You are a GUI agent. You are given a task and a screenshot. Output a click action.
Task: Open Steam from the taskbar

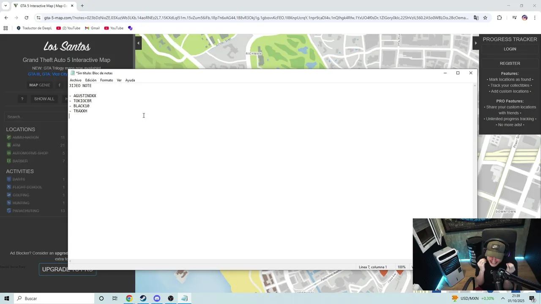point(143,299)
